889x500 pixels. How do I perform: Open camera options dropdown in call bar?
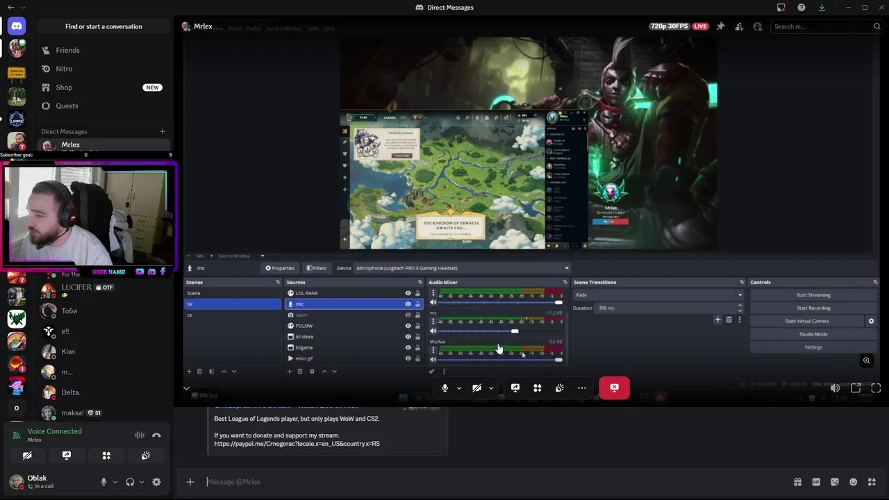pyautogui.click(x=491, y=388)
